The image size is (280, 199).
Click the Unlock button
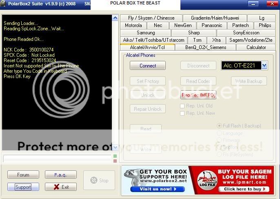click(148, 95)
